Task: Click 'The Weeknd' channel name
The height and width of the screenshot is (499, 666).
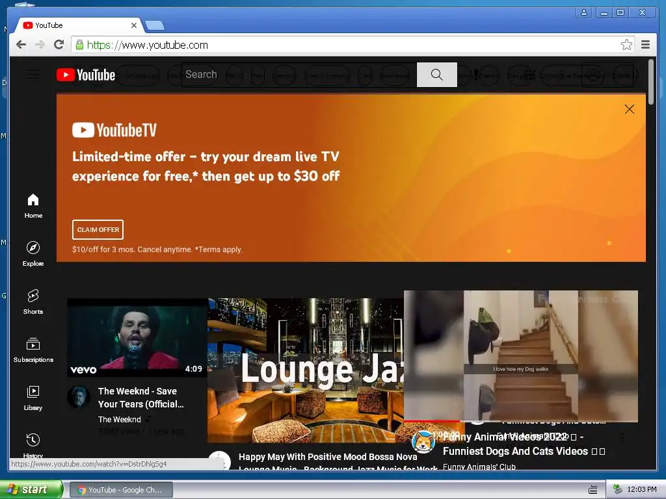Action: tap(120, 419)
